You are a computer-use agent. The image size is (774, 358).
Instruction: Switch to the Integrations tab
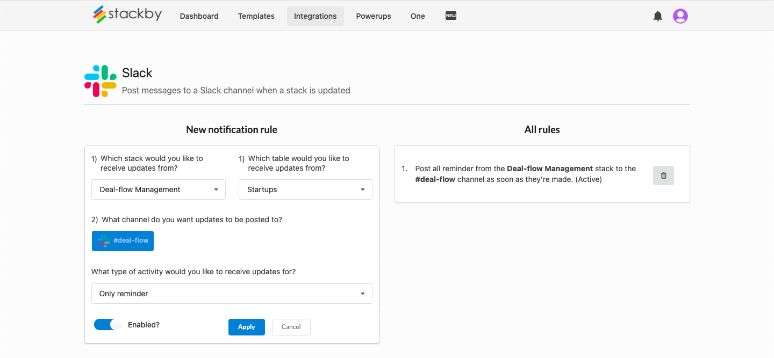click(x=315, y=16)
